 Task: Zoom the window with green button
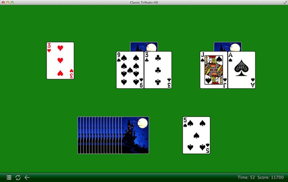[x=12, y=2]
